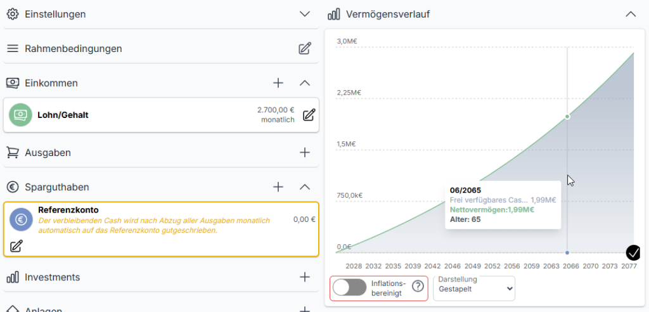Click the 2077 x-axis label
This screenshot has height=312, width=649.
click(x=629, y=266)
